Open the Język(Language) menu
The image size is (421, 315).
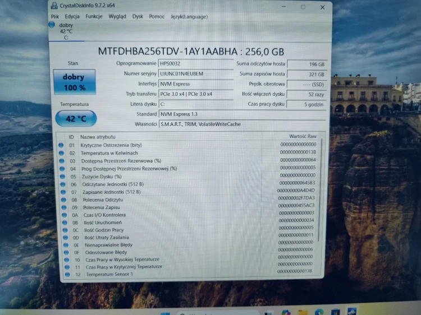pyautogui.click(x=189, y=17)
